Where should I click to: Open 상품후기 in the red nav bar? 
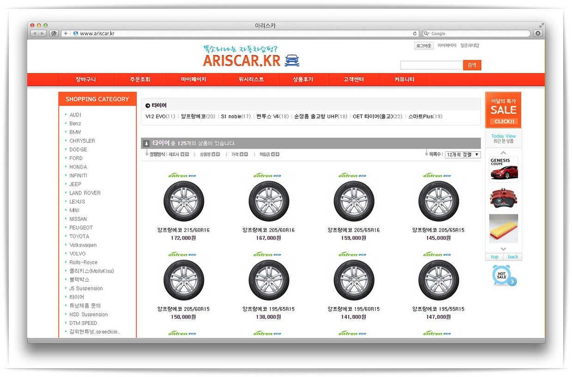click(303, 79)
